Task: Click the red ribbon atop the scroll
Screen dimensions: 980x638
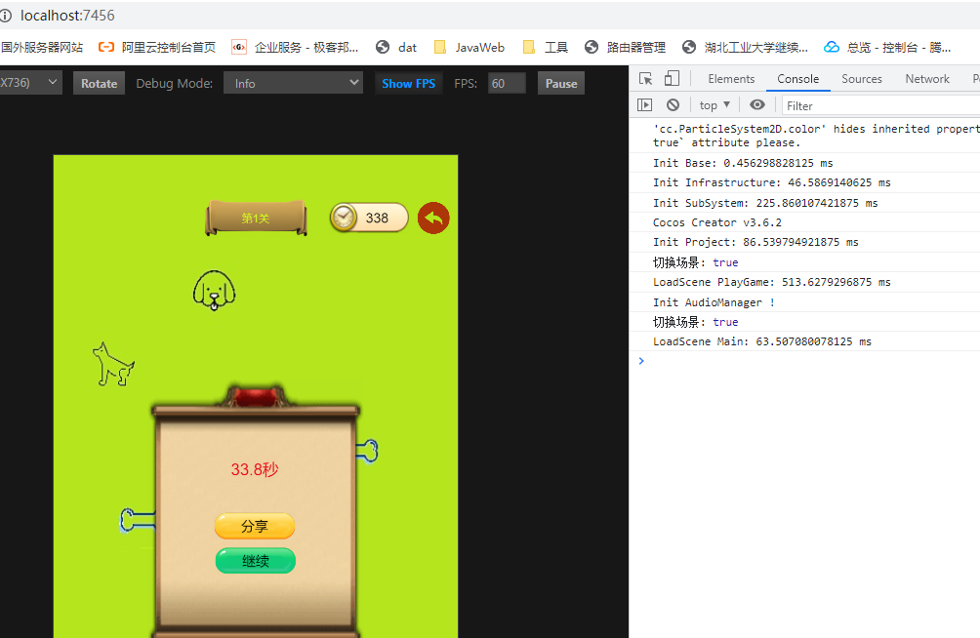Action: [256, 396]
